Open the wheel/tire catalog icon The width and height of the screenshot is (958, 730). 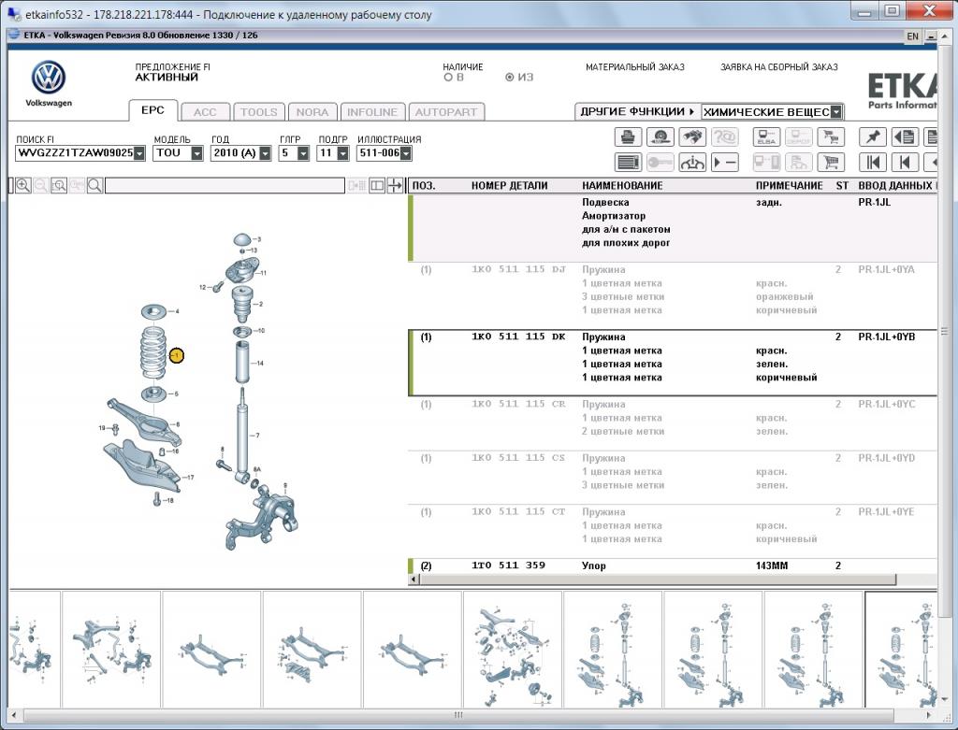tap(660, 136)
